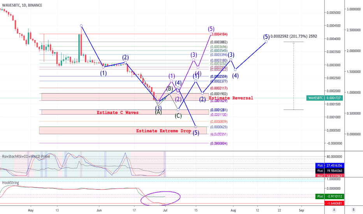
Task: Select the 0.0002117 Fibonacci level label
Action: tap(219, 88)
